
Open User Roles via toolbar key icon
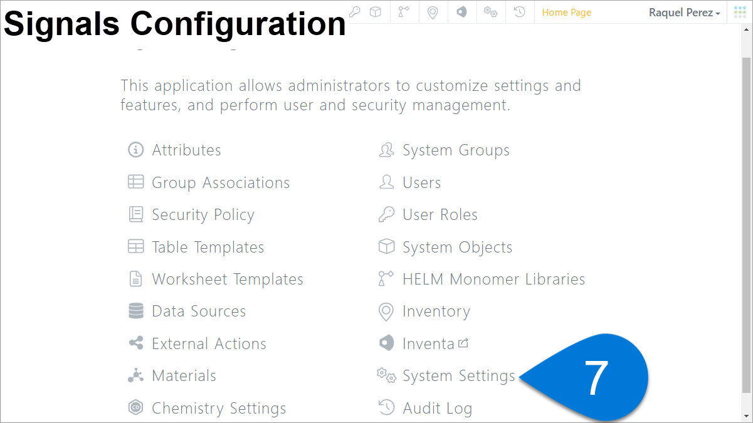[x=354, y=12]
